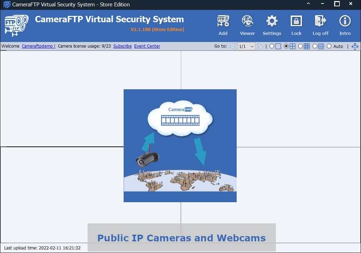Click CameraFTP Virtual Security System heading
361x253 pixels.
[110, 19]
